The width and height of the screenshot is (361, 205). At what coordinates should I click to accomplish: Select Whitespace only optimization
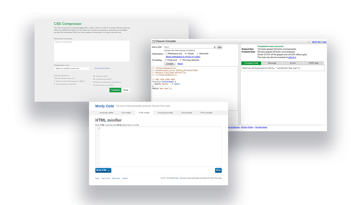click(166, 54)
